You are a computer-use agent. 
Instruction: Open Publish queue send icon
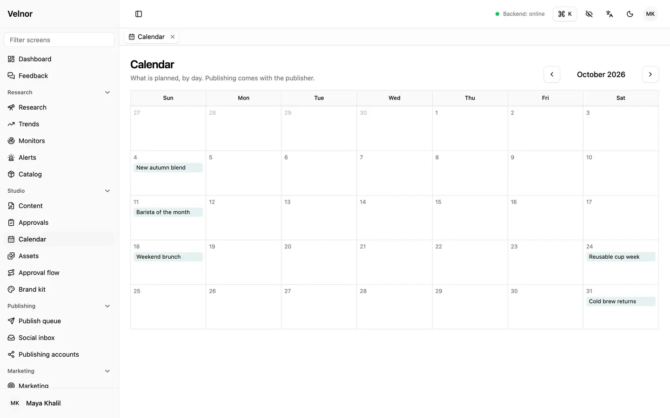(11, 321)
